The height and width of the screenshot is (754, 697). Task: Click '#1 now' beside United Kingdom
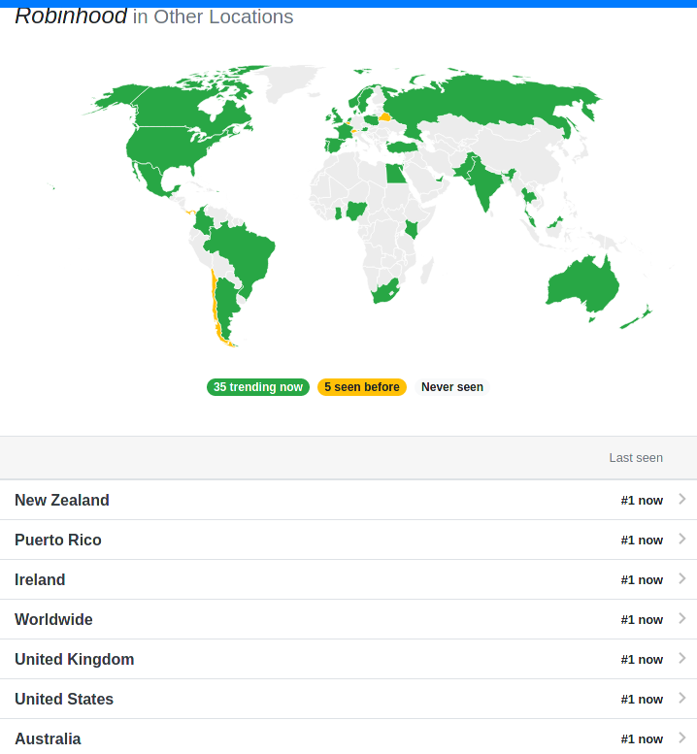coord(642,660)
